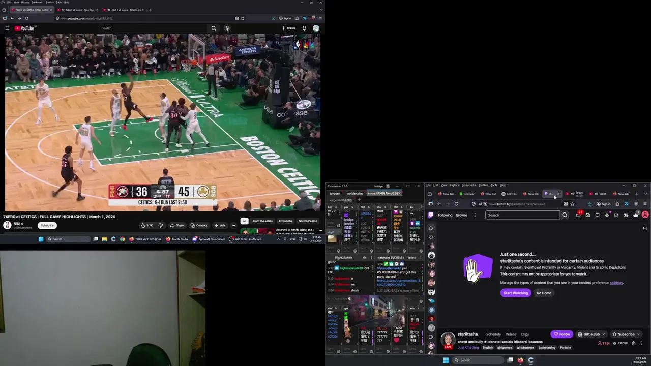Viewport: 651px width, 366px height.
Task: Open Chatterino settings gear in title bar
Action: (388, 186)
